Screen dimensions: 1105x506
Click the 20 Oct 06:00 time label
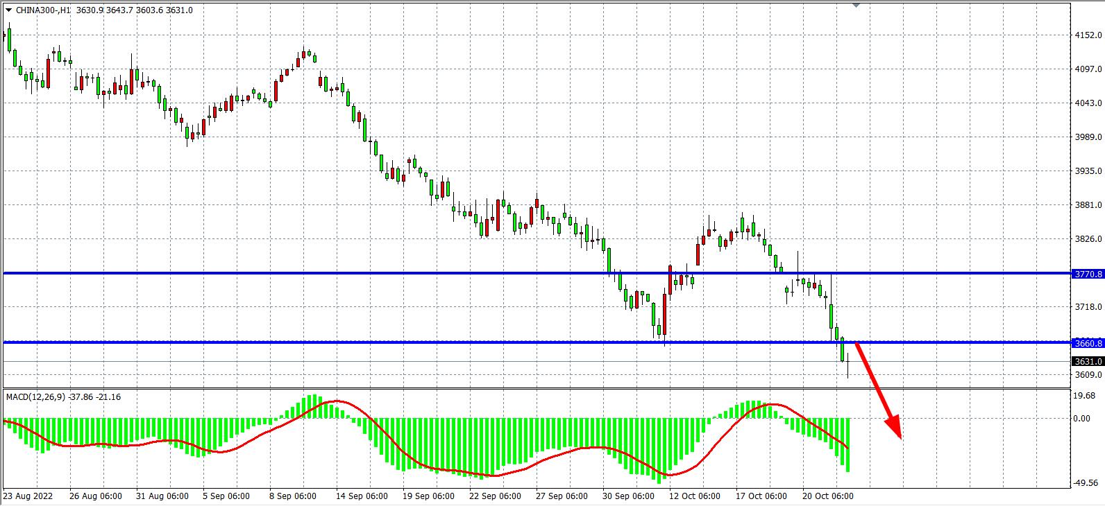tap(828, 496)
